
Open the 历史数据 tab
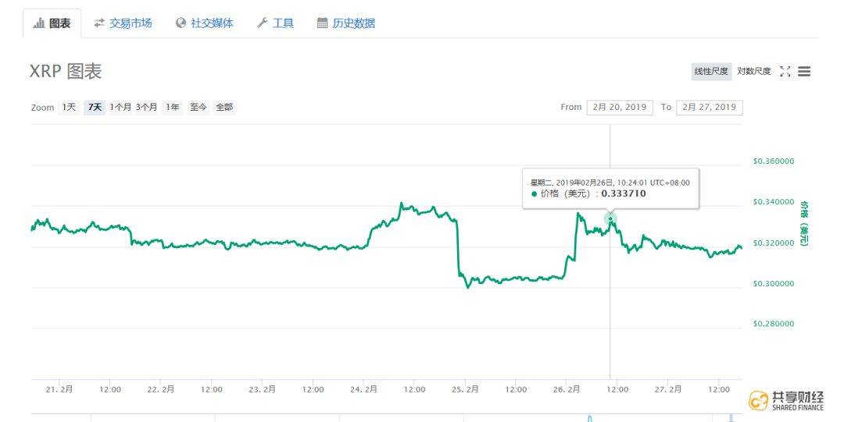[x=346, y=23]
